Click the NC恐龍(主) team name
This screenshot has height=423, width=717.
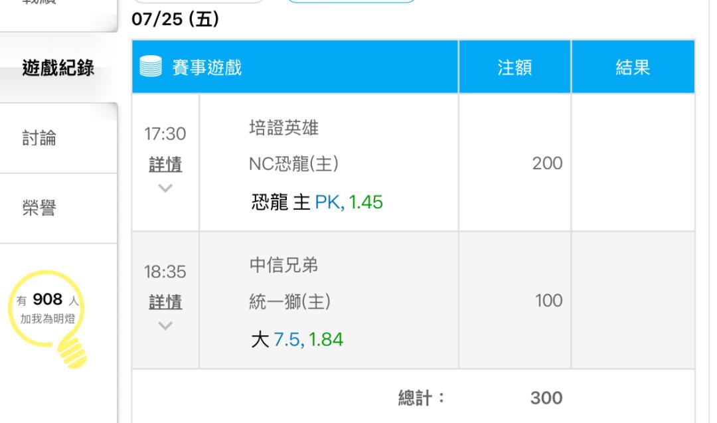point(293,164)
